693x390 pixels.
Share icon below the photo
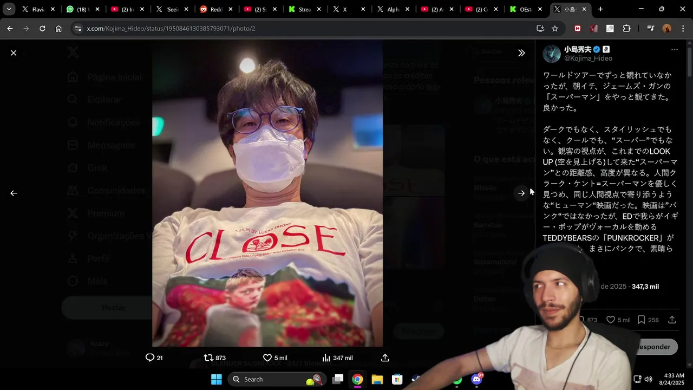click(x=385, y=357)
